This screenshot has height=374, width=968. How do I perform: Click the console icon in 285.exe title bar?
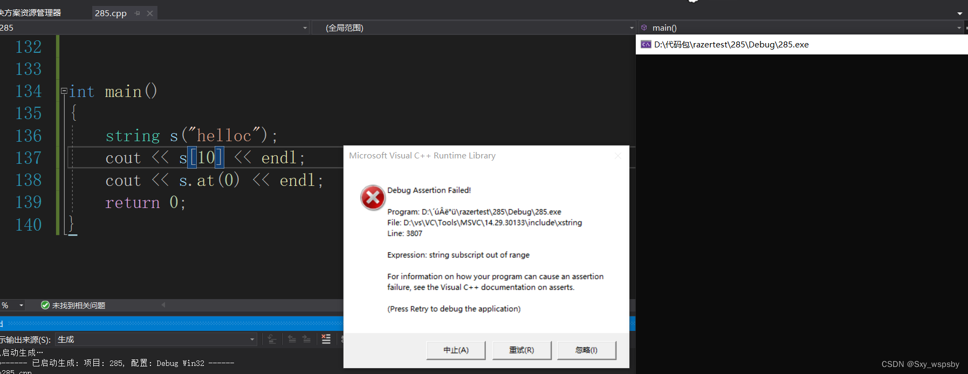(x=646, y=44)
